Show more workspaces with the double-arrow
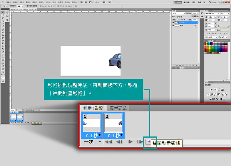Viewport: 231px width, 166px height. click(x=204, y=2)
